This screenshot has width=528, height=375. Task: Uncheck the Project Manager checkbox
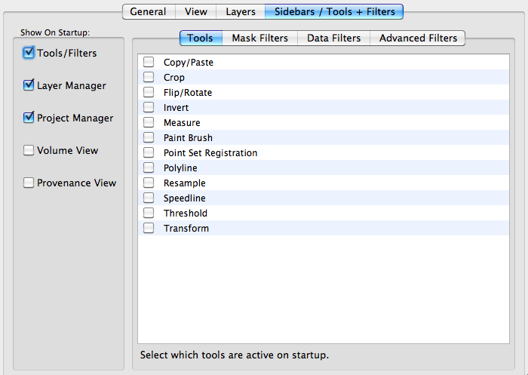pyautogui.click(x=29, y=117)
